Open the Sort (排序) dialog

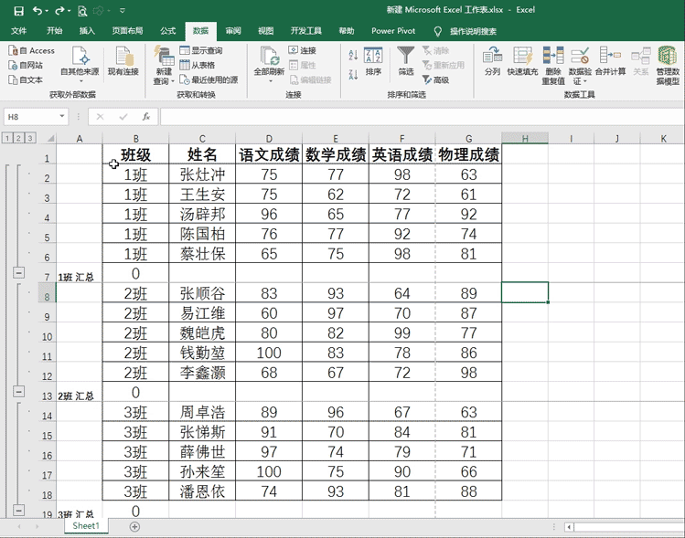[373, 61]
